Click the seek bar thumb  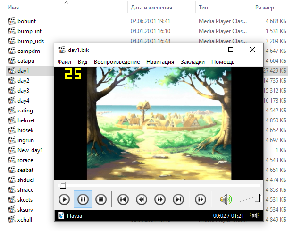click(63, 185)
